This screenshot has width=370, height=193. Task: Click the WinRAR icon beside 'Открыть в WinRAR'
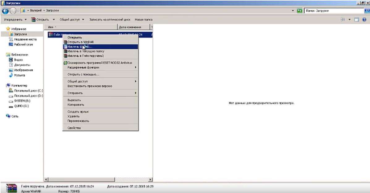65,42
